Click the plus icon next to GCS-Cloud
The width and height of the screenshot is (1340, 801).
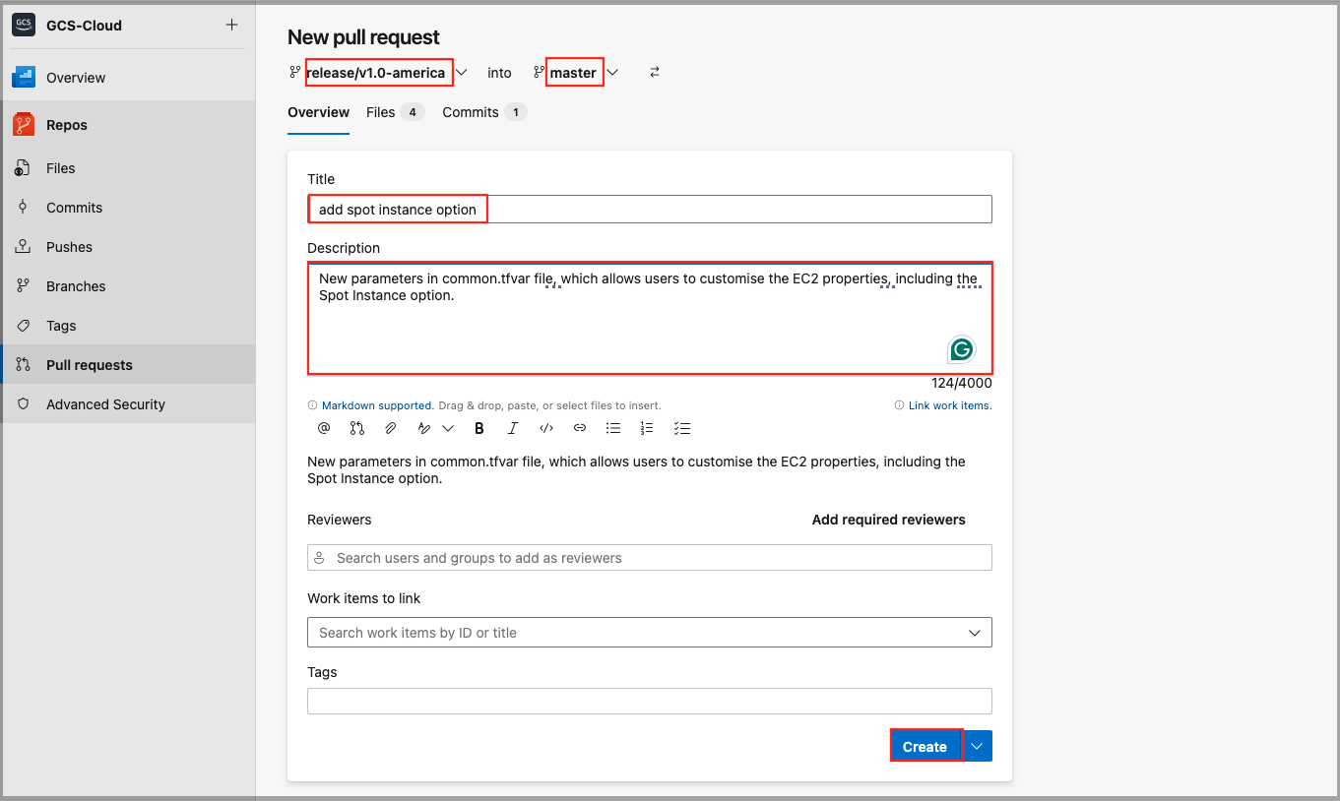pyautogui.click(x=231, y=25)
